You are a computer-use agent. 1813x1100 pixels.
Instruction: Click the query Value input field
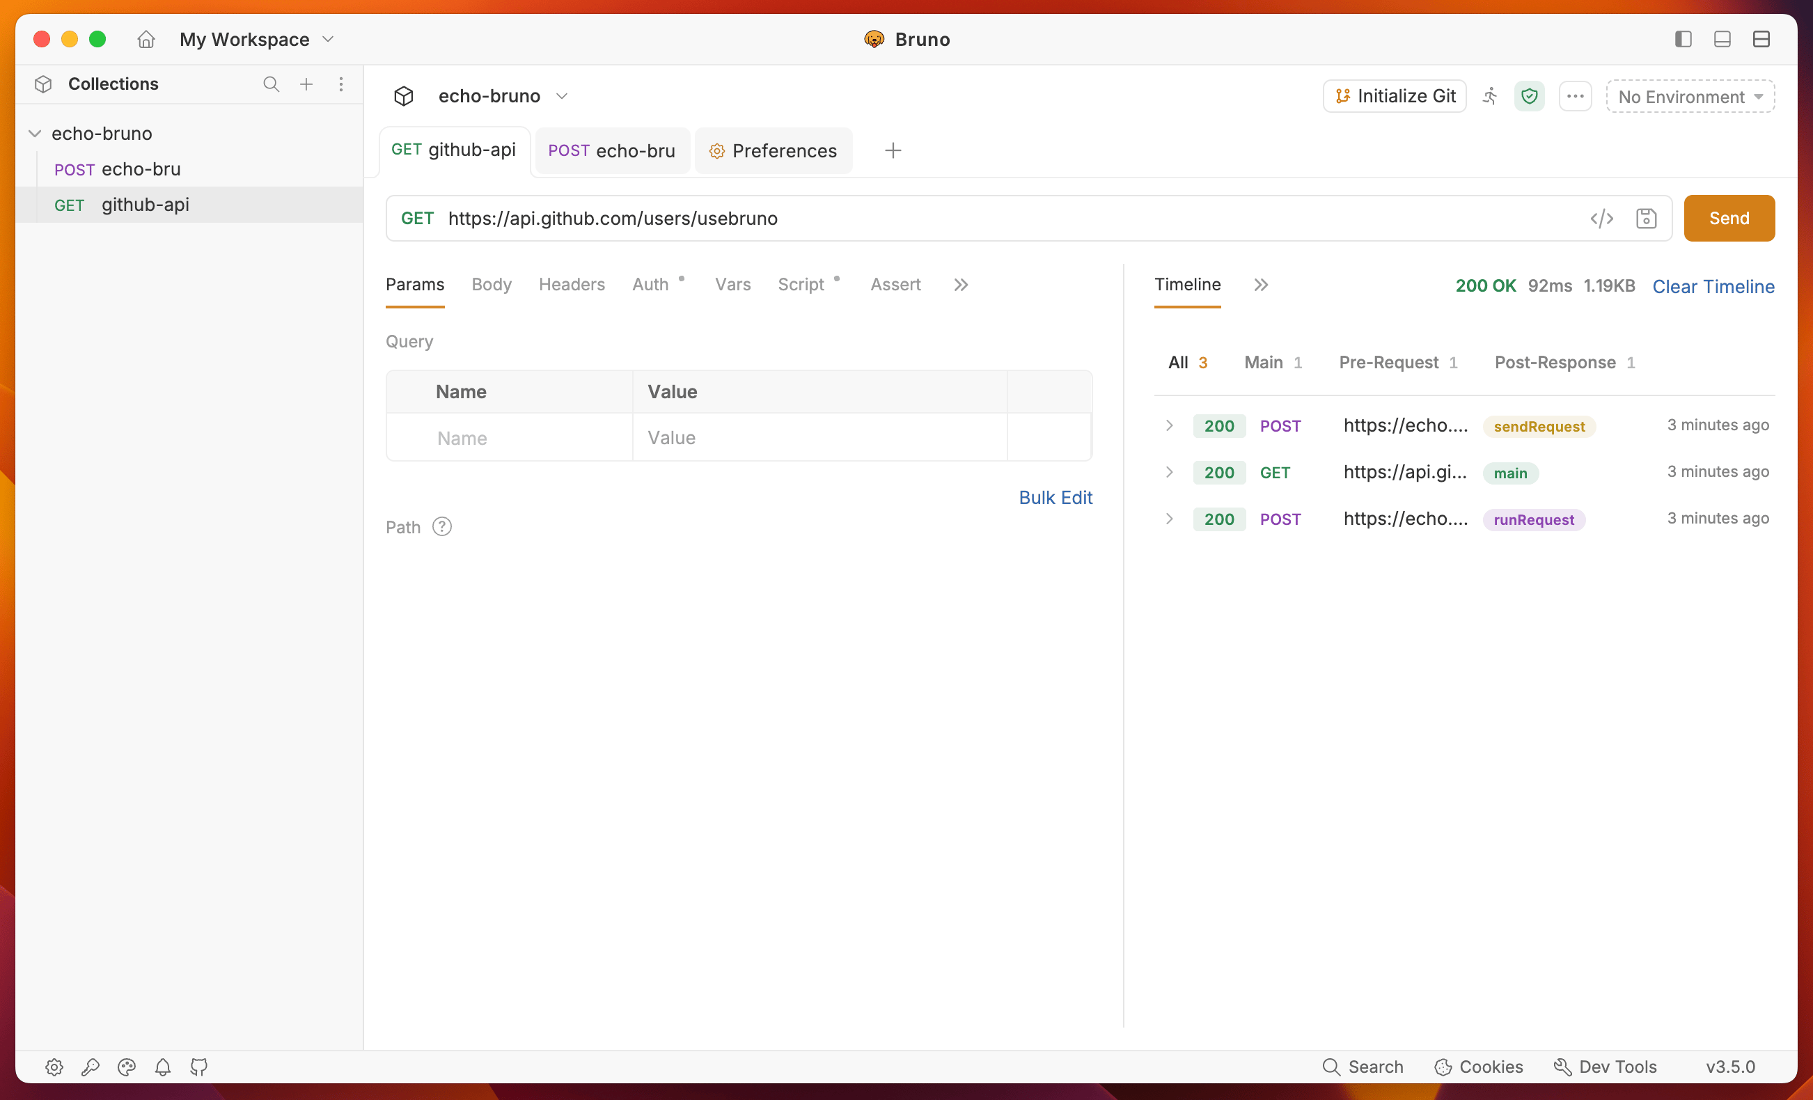819,438
